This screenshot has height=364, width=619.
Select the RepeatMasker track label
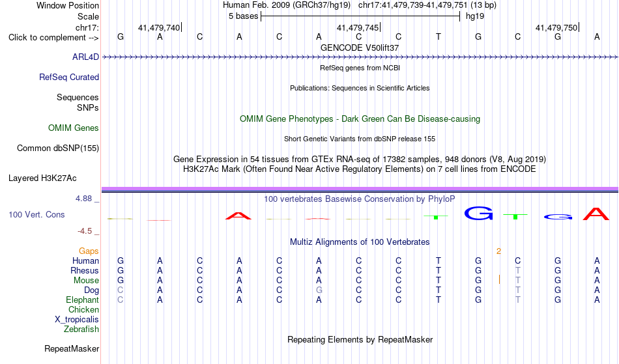pyautogui.click(x=72, y=348)
